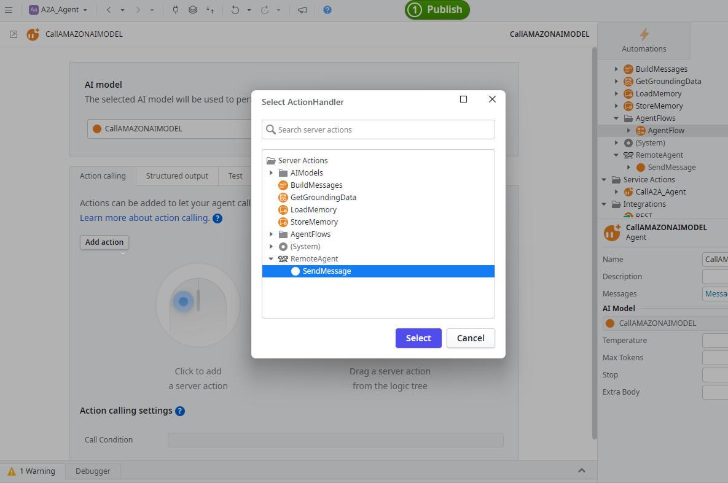Open the hamburger main menu
The image size is (728, 483).
pos(9,10)
